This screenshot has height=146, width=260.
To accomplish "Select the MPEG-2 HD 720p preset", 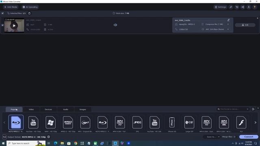I will pos(68,122).
